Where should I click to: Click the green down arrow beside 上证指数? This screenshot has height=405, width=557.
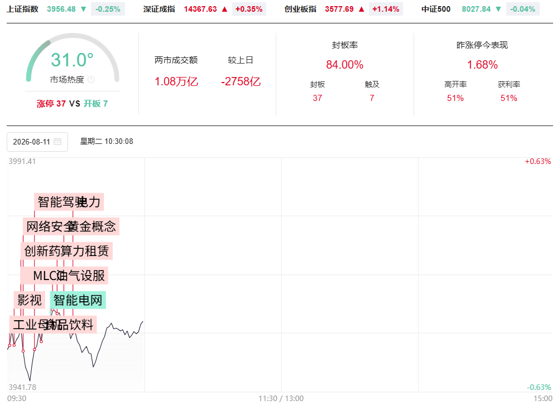[x=84, y=9]
